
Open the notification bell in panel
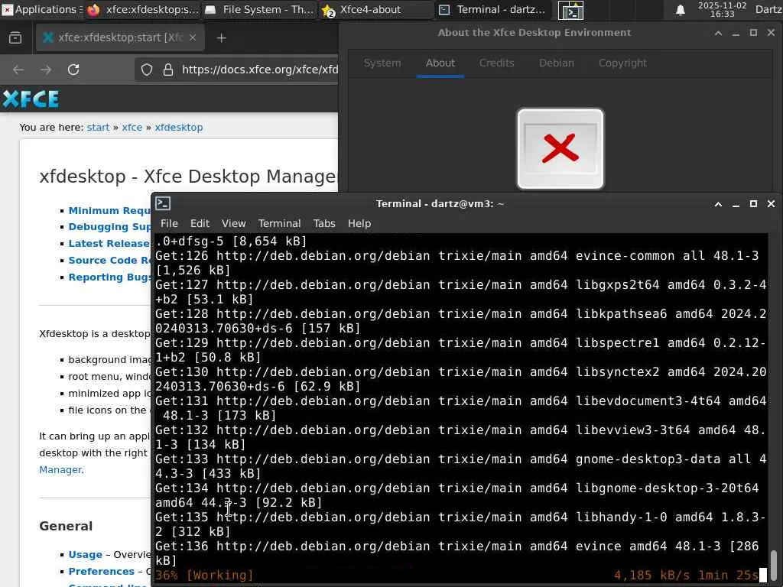click(680, 10)
